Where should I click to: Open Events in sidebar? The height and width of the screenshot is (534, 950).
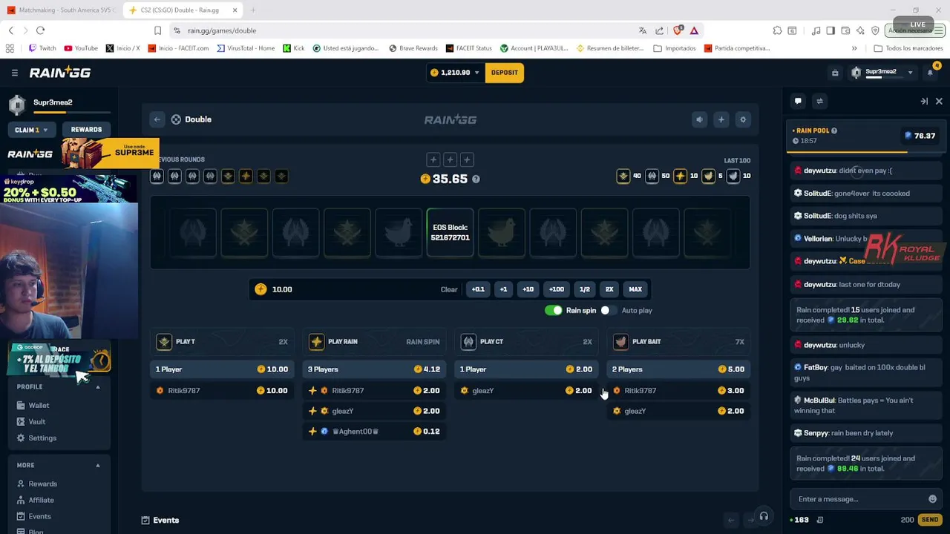(x=39, y=517)
